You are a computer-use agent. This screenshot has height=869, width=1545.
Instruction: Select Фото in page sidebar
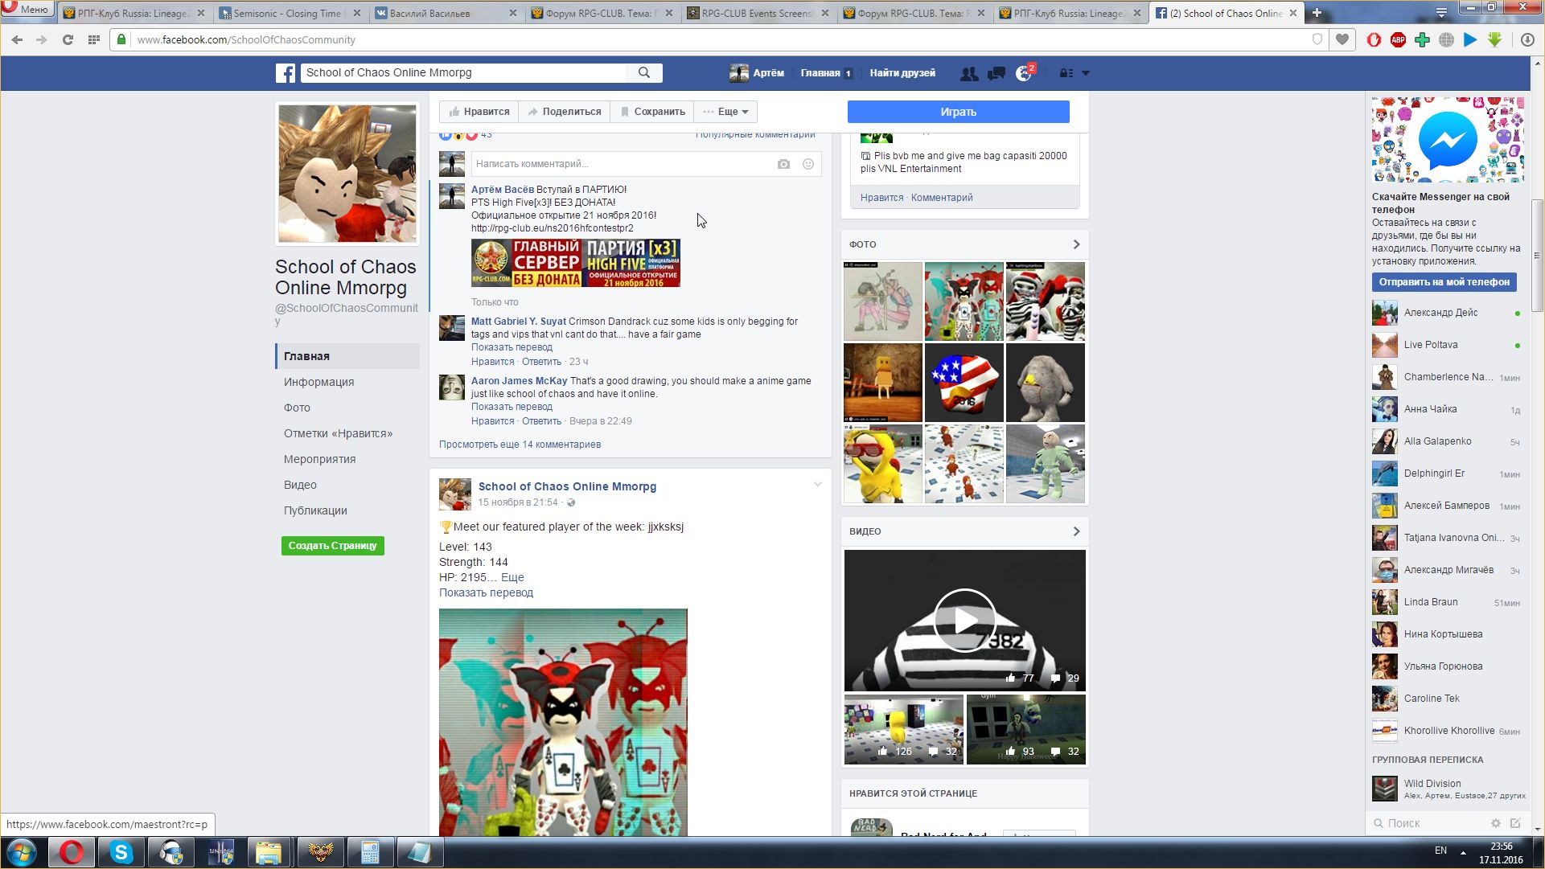click(297, 408)
